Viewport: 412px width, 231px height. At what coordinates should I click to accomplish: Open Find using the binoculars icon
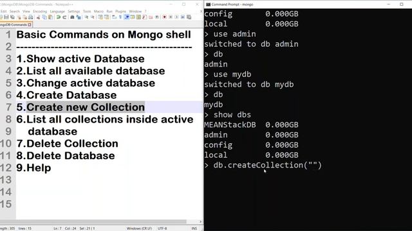click(72, 17)
